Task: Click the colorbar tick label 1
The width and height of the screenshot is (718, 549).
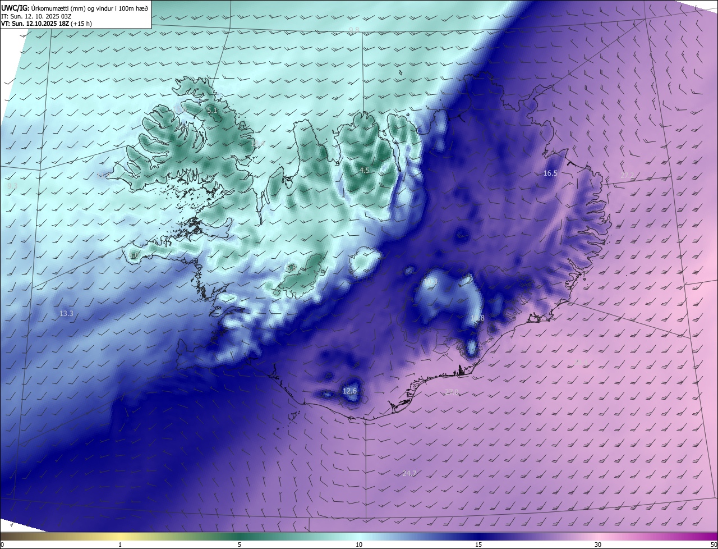Action: (x=120, y=545)
